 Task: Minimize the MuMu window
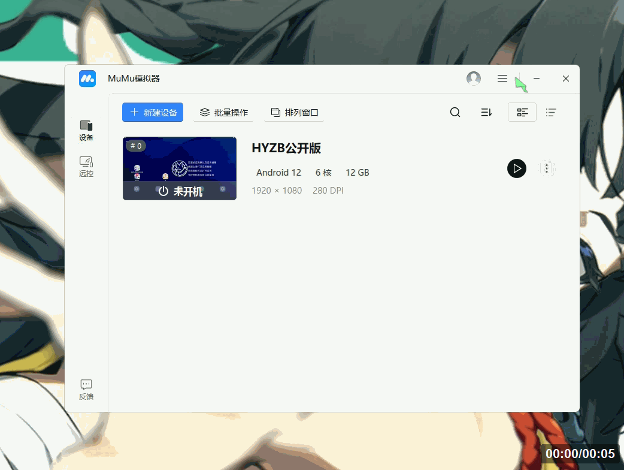[537, 79]
